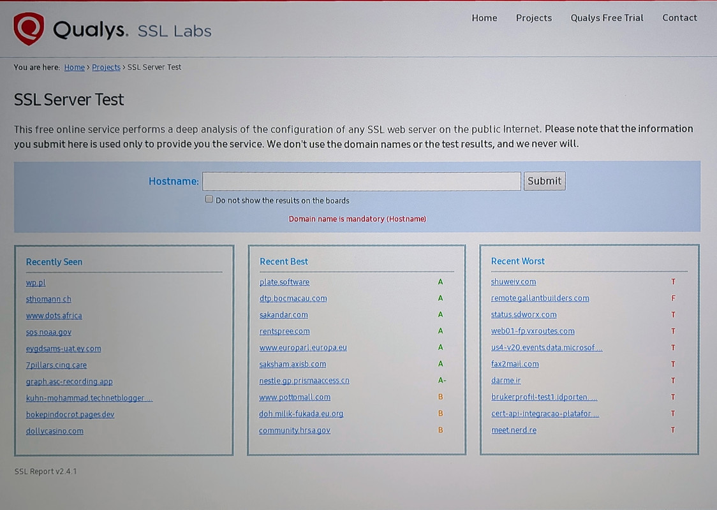Open rentspree.com link
717x510 pixels.
coord(285,331)
